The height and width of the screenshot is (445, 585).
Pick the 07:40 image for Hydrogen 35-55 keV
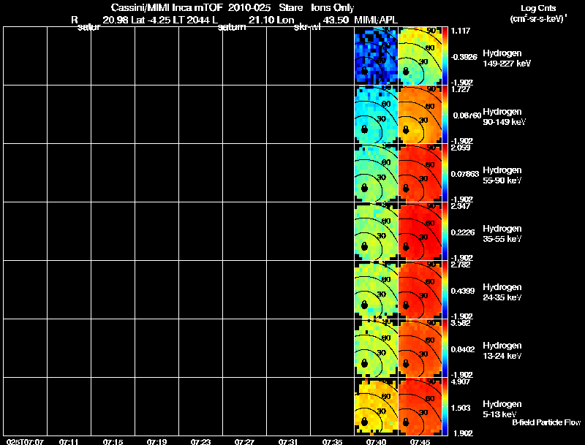coord(376,232)
